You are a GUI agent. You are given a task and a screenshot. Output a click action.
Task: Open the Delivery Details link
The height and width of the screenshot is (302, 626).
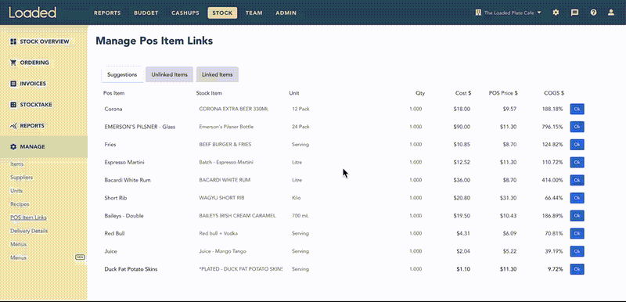[29, 231]
